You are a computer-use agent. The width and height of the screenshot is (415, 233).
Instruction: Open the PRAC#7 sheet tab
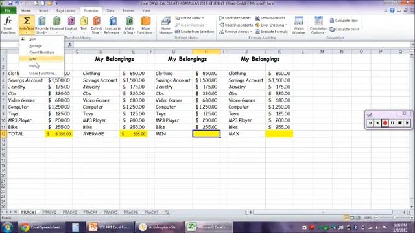click(x=151, y=212)
